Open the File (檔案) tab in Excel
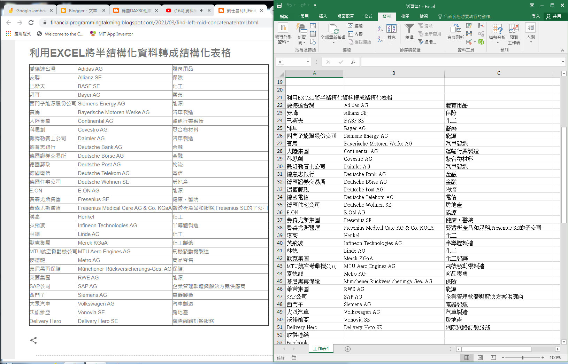The width and height of the screenshot is (568, 364). click(x=284, y=16)
